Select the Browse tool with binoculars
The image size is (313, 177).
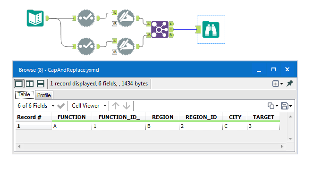tap(211, 30)
